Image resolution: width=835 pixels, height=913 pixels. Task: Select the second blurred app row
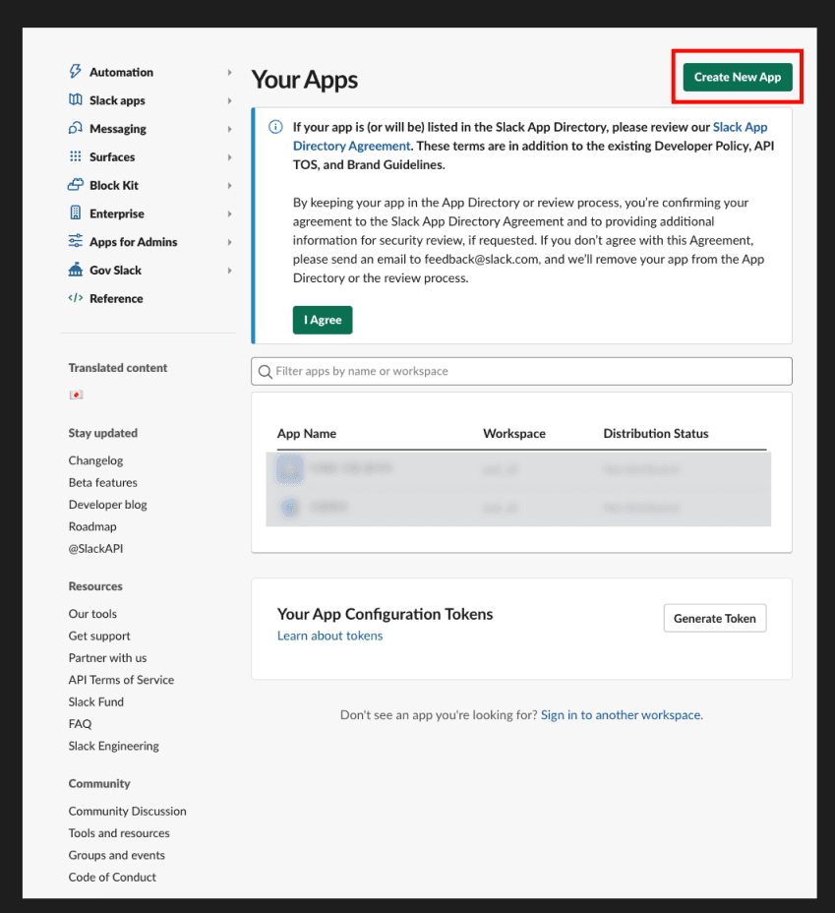518,507
